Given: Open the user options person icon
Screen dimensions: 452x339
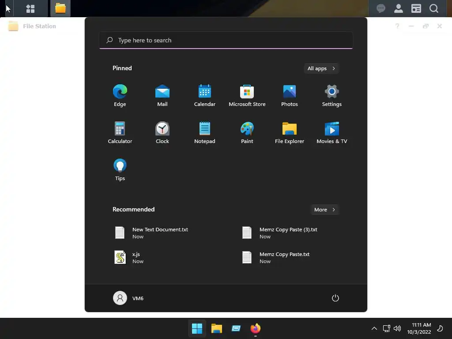Looking at the screenshot, I should point(399,9).
